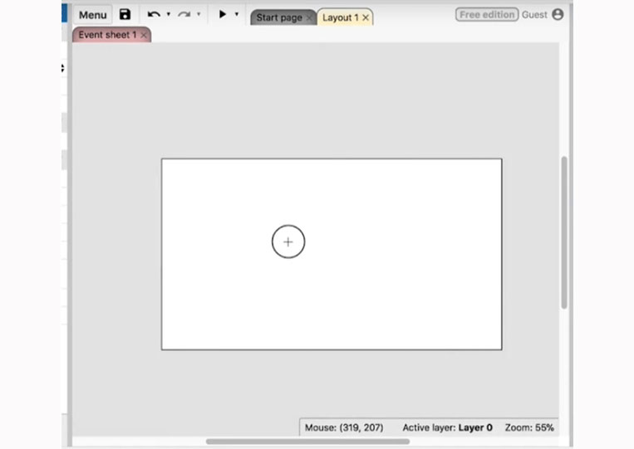Image resolution: width=634 pixels, height=449 pixels.
Task: Open the Menu button
Action: tap(92, 15)
